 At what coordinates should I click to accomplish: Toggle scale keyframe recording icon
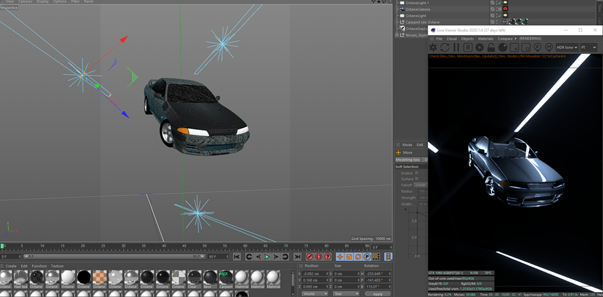pyautogui.click(x=349, y=257)
